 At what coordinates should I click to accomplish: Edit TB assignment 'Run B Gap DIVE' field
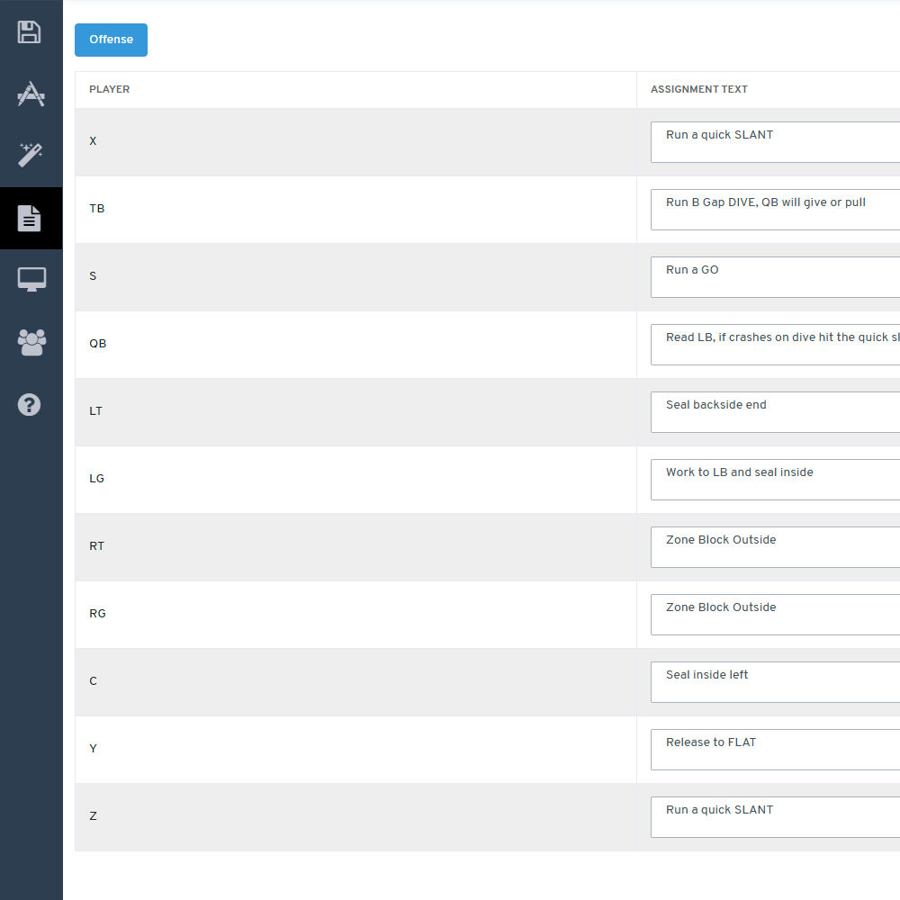click(775, 210)
